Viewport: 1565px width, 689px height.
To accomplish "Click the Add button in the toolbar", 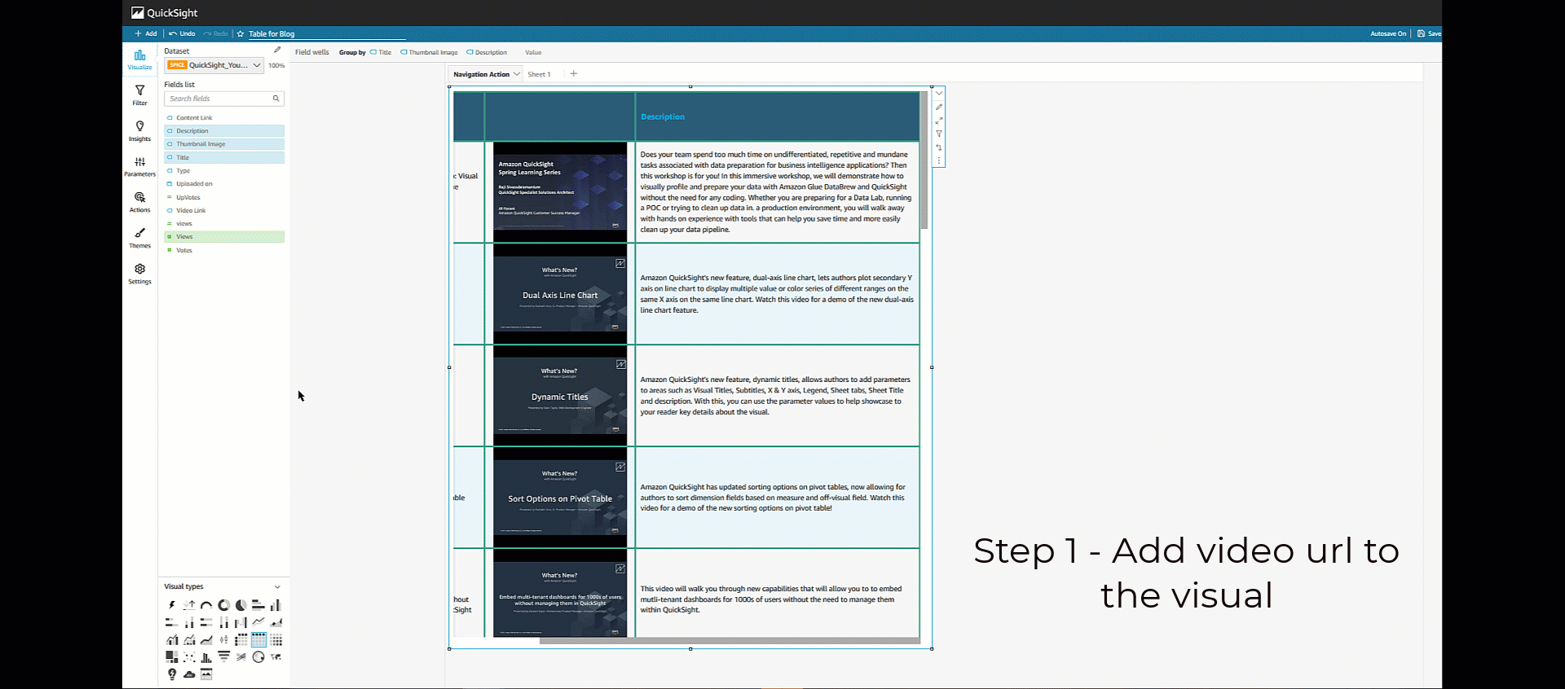I will (x=146, y=33).
